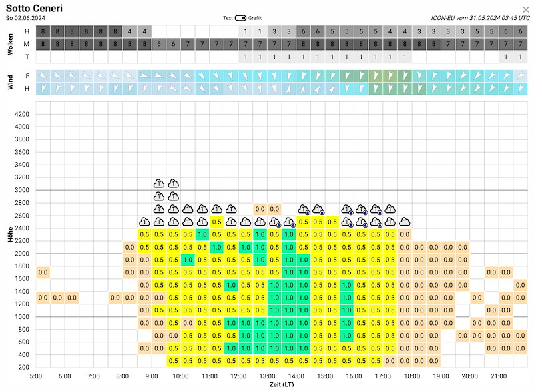Click the rain cloud icon at 13:15 near 2400
This screenshot has width=534, height=391.
click(x=274, y=222)
